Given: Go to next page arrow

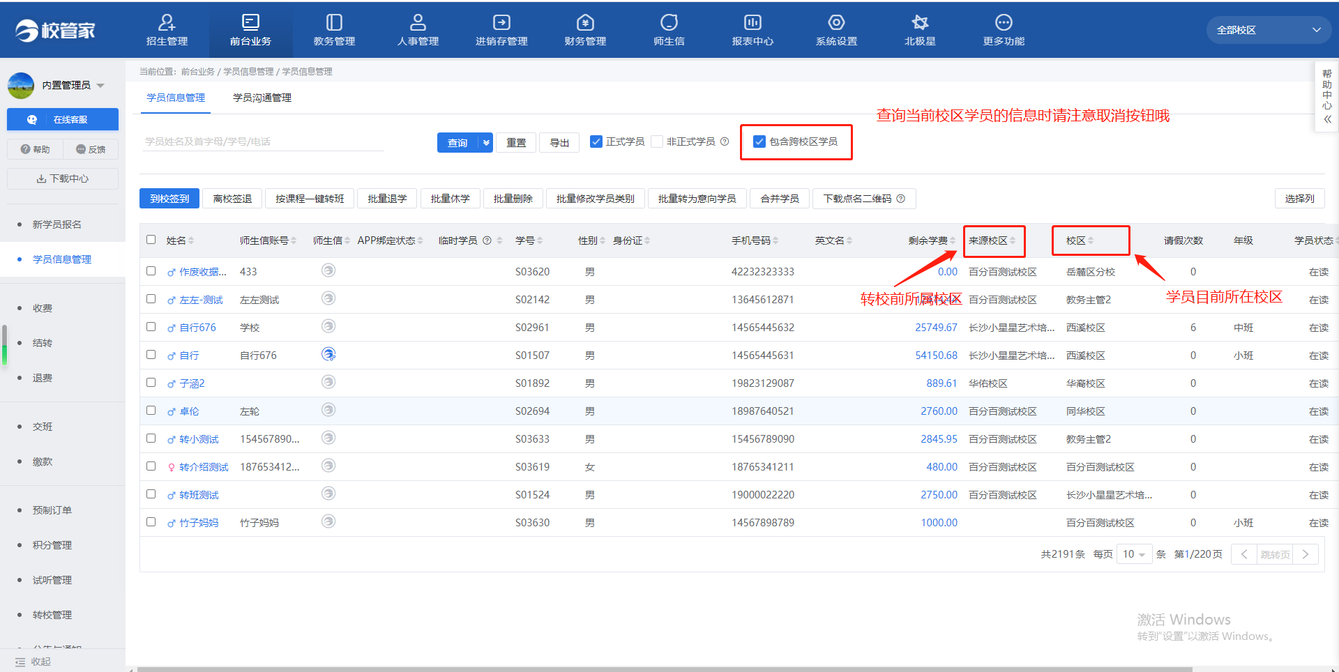Looking at the screenshot, I should point(1306,554).
